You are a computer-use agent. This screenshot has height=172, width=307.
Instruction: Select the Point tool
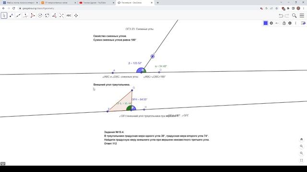[11, 16]
